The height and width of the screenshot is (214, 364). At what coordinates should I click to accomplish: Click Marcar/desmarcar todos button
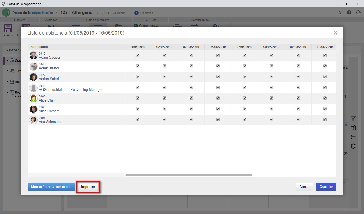coord(51,187)
